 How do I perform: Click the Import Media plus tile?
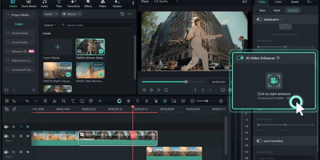click(57, 47)
